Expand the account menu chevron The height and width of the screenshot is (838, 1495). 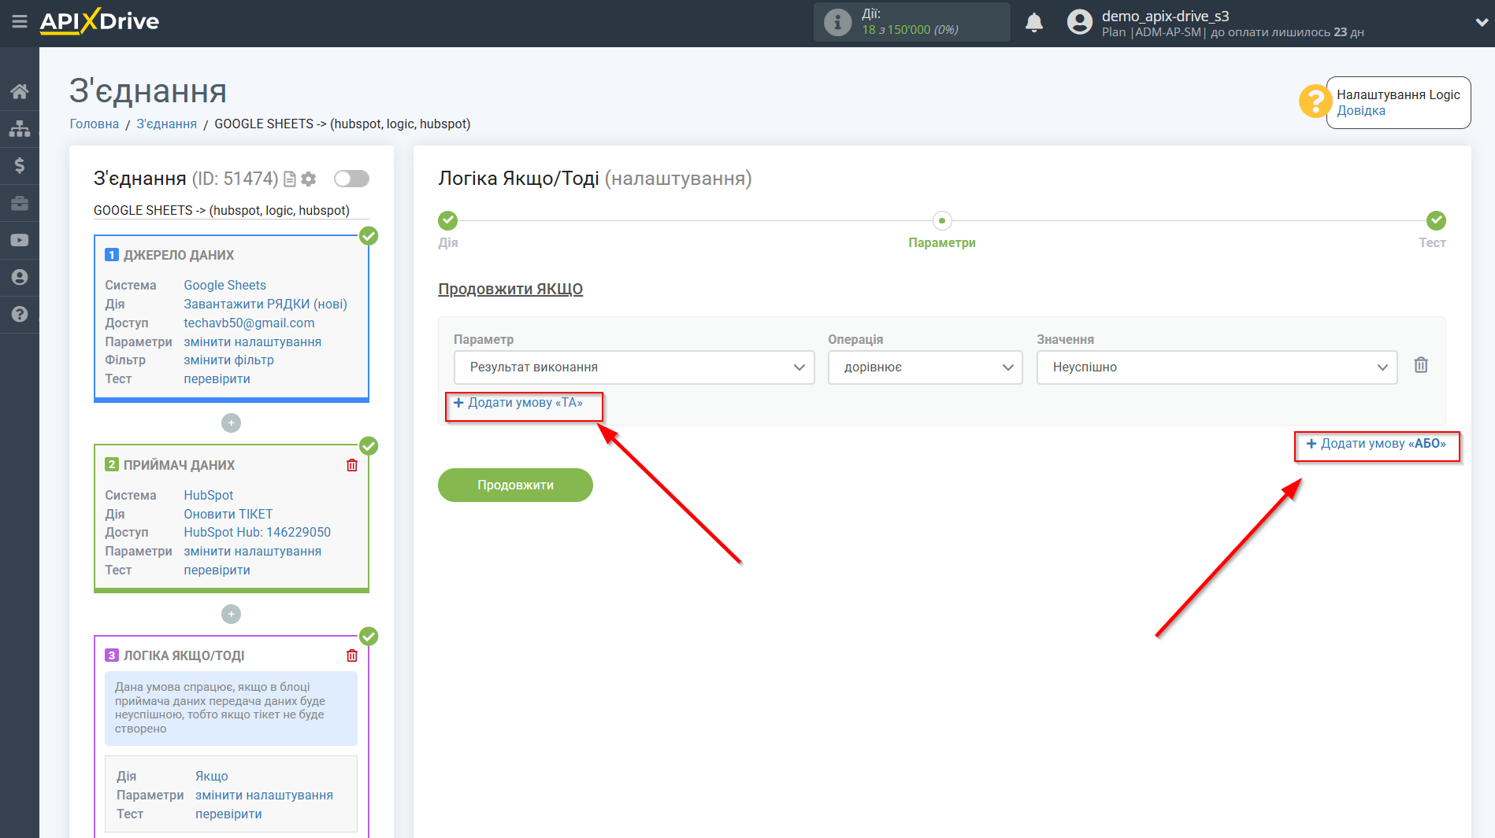(x=1481, y=22)
